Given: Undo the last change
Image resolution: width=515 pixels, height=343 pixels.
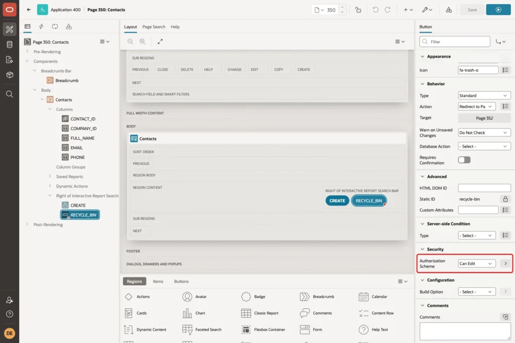Looking at the screenshot, I should [x=375, y=10].
